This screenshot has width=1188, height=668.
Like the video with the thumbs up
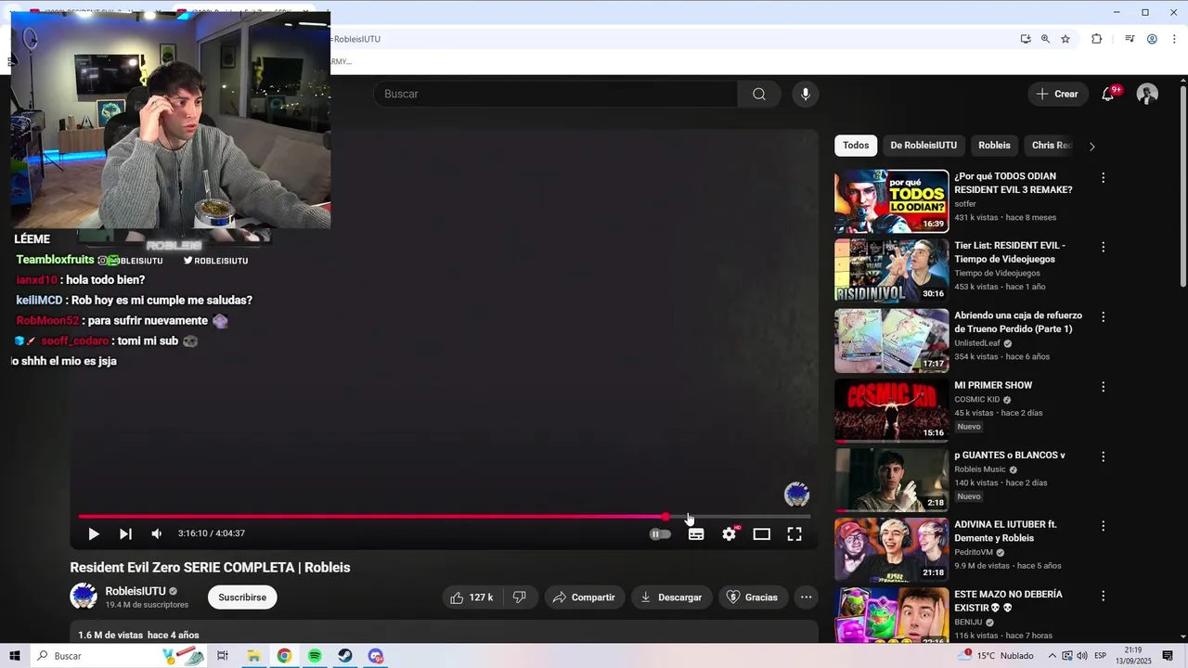[471, 597]
